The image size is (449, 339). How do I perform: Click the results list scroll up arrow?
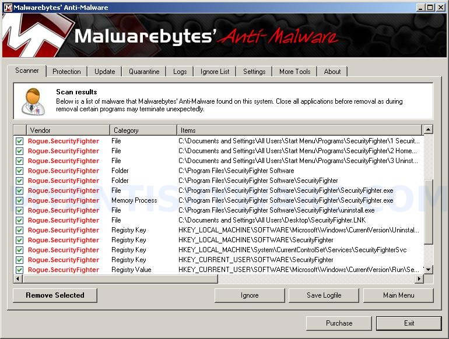428,129
